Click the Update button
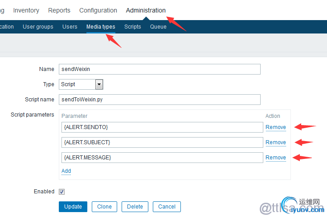The height and width of the screenshot is (217, 327). click(x=73, y=206)
